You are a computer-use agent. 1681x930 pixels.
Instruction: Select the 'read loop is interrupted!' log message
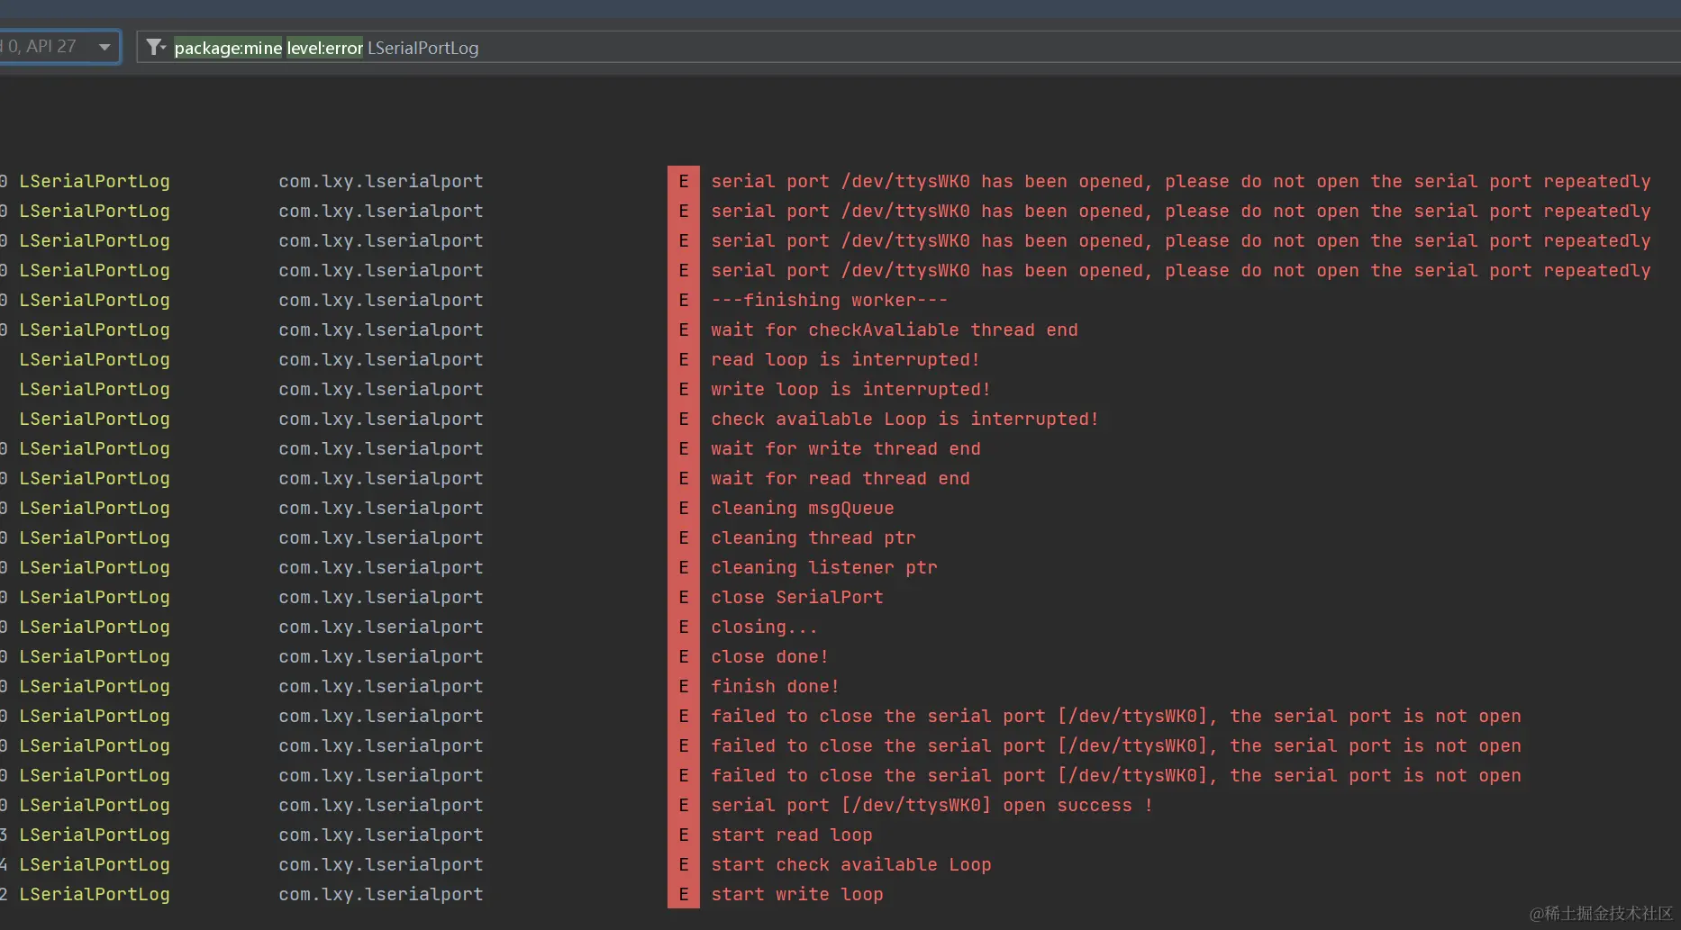coord(845,359)
